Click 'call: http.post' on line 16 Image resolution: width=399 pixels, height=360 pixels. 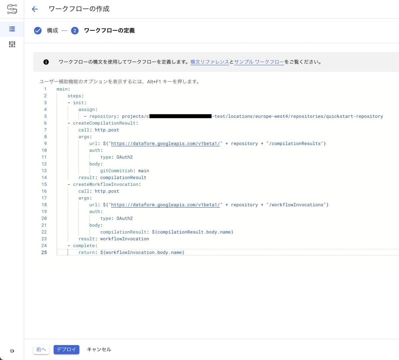pos(99,191)
